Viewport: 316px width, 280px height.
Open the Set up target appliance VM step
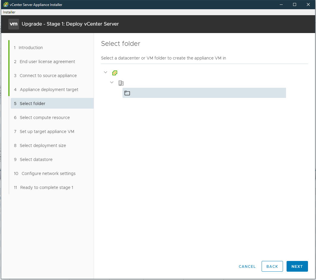tap(47, 131)
